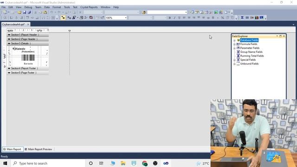The image size is (297, 167).
Task: Click the New Project toolbar icon
Action: pyautogui.click(x=5, y=13)
